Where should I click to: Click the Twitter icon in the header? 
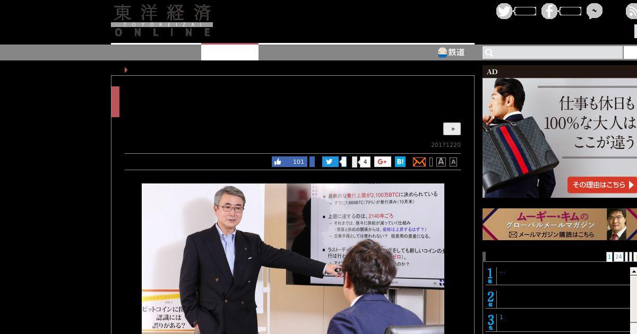click(x=504, y=11)
